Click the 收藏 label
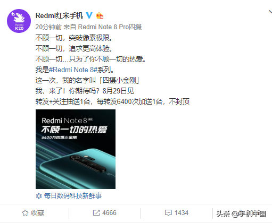Image resolution: width=272 pixels, height=223 pixels. pos(37,213)
